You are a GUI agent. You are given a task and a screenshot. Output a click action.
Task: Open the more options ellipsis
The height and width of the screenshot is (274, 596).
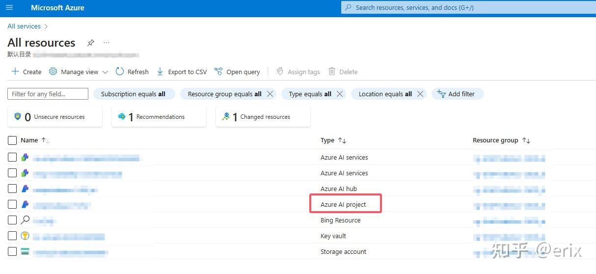(x=107, y=43)
